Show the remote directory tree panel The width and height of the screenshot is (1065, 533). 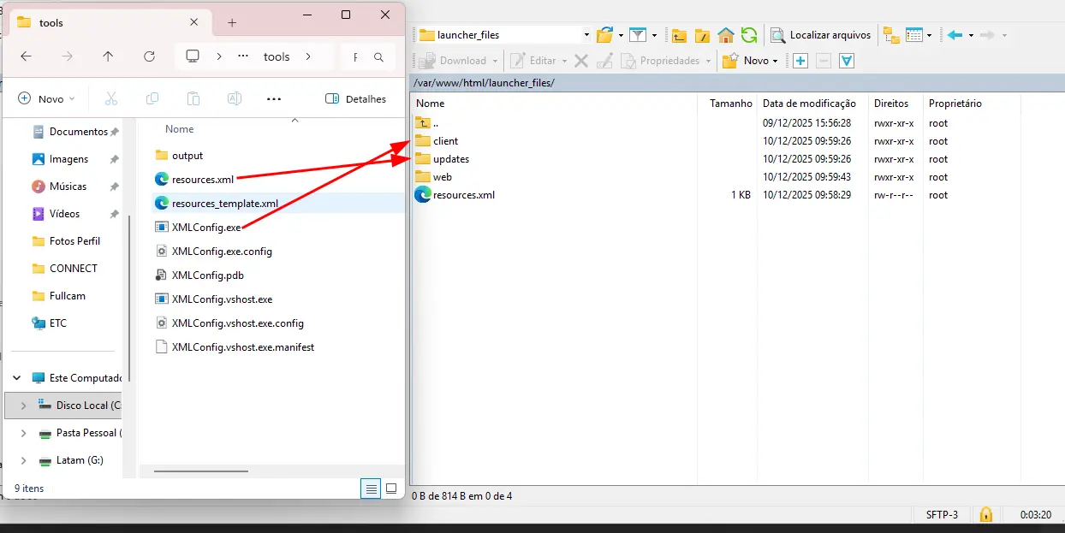point(891,35)
